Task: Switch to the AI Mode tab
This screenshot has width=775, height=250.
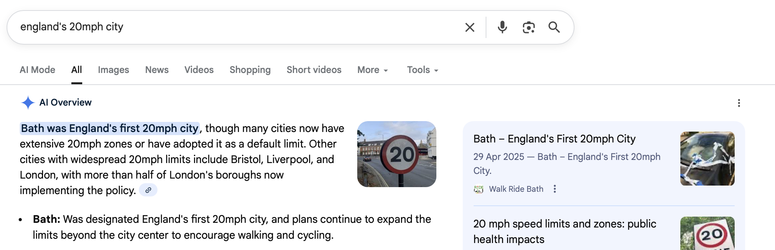Action: (x=37, y=70)
